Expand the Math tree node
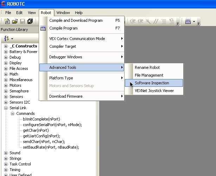This screenshot has height=176, width=216. tap(6, 74)
